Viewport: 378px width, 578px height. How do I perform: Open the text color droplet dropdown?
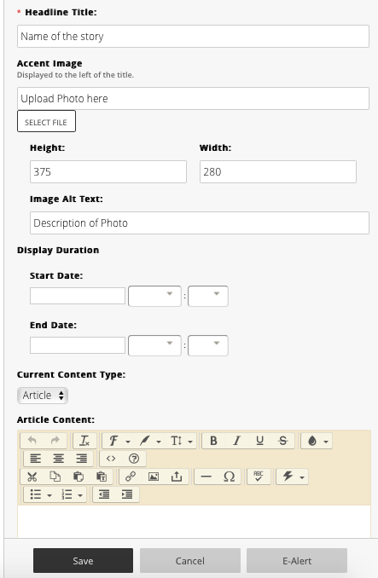(317, 441)
